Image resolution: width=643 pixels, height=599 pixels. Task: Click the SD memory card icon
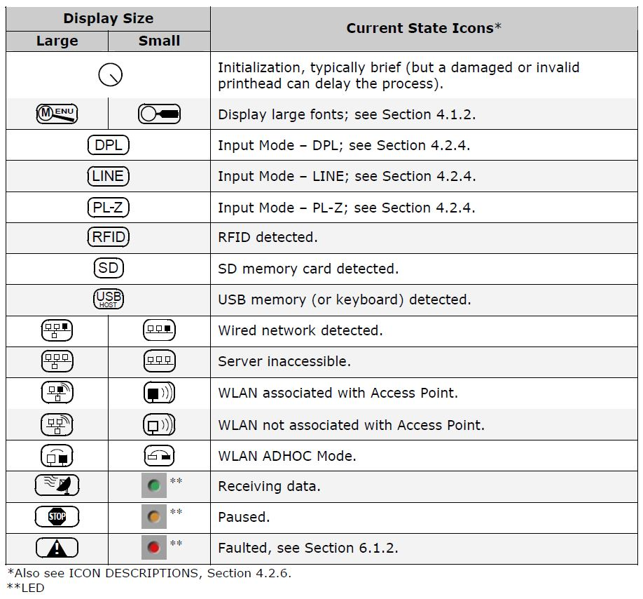109,269
